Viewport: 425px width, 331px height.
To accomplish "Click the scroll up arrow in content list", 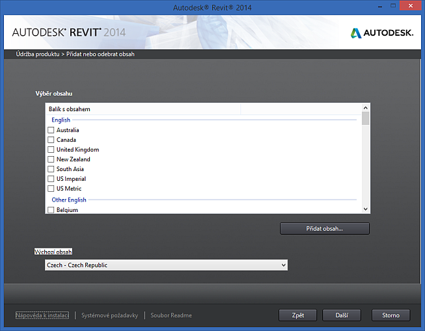I will [366, 108].
